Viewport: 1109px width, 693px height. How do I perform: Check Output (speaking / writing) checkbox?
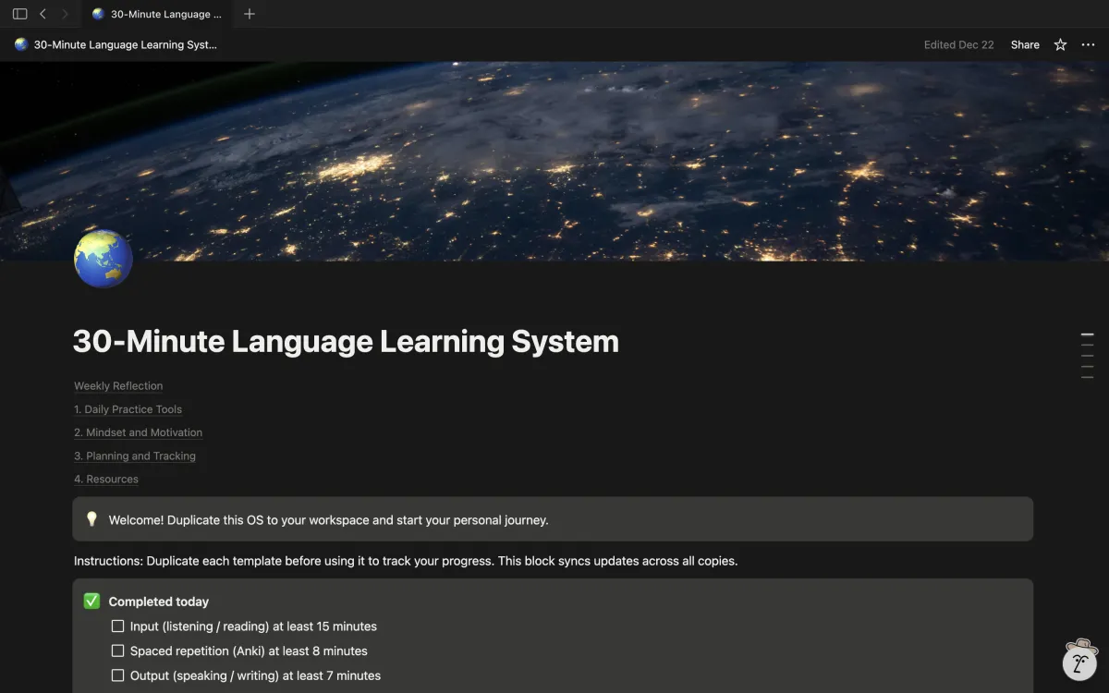117,675
